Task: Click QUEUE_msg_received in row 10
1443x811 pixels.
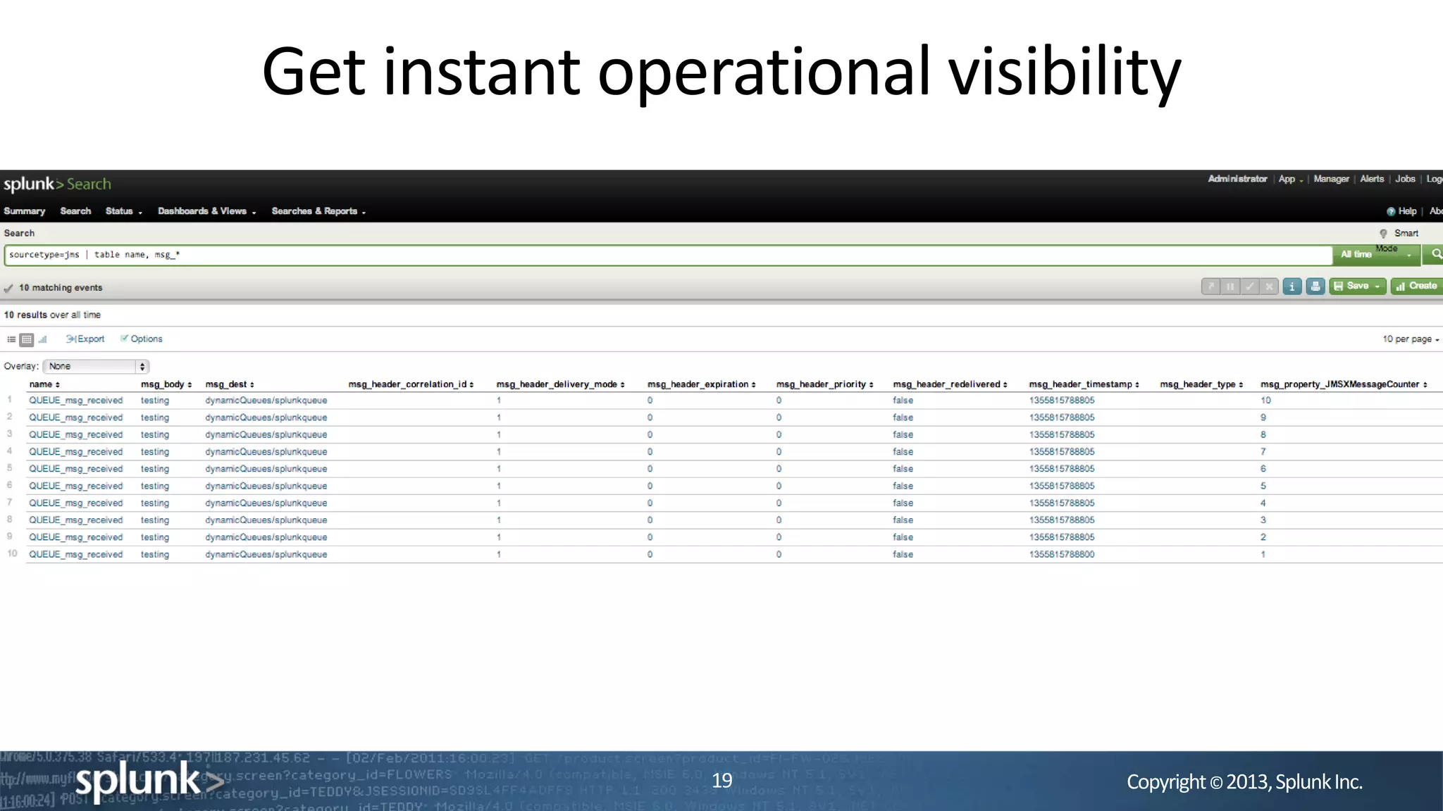Action: coord(76,555)
